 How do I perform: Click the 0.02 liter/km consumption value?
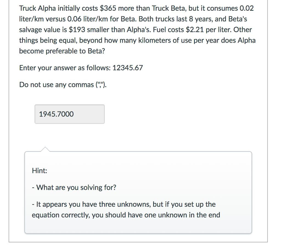pos(247,8)
